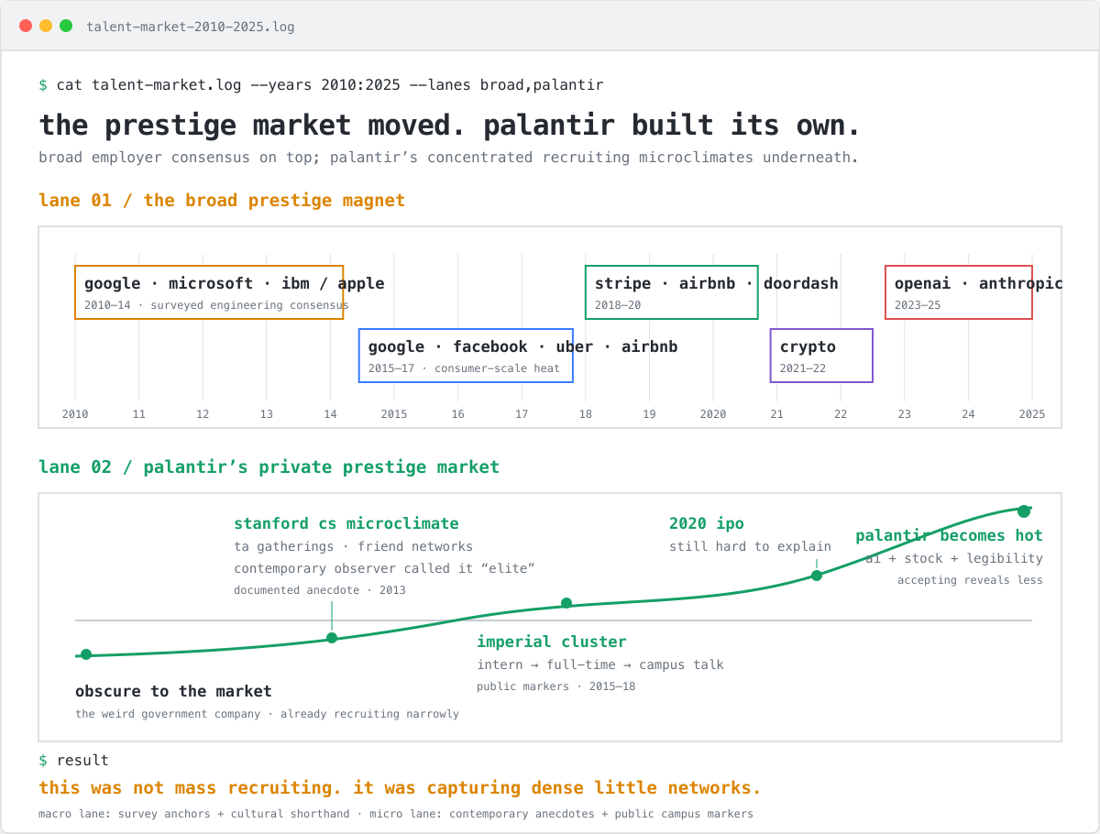The width and height of the screenshot is (1100, 834).
Task: Click the axis tick labeled 23
Action: [x=905, y=414]
